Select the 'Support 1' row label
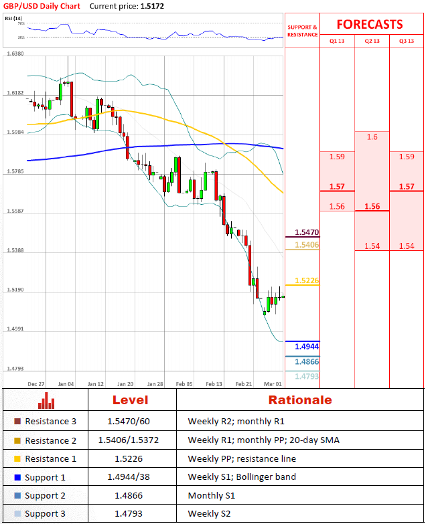 45,478
